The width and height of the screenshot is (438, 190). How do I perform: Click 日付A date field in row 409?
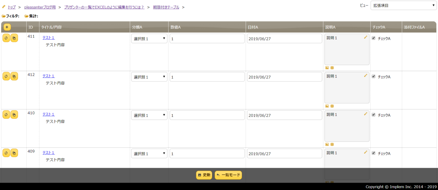pyautogui.click(x=285, y=154)
